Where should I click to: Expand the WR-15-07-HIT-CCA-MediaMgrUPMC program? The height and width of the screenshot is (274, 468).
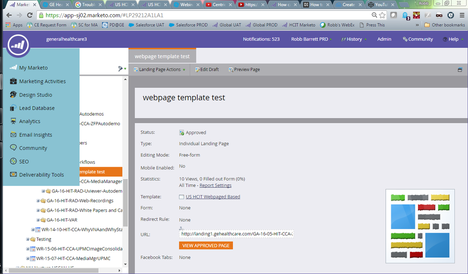28,259
